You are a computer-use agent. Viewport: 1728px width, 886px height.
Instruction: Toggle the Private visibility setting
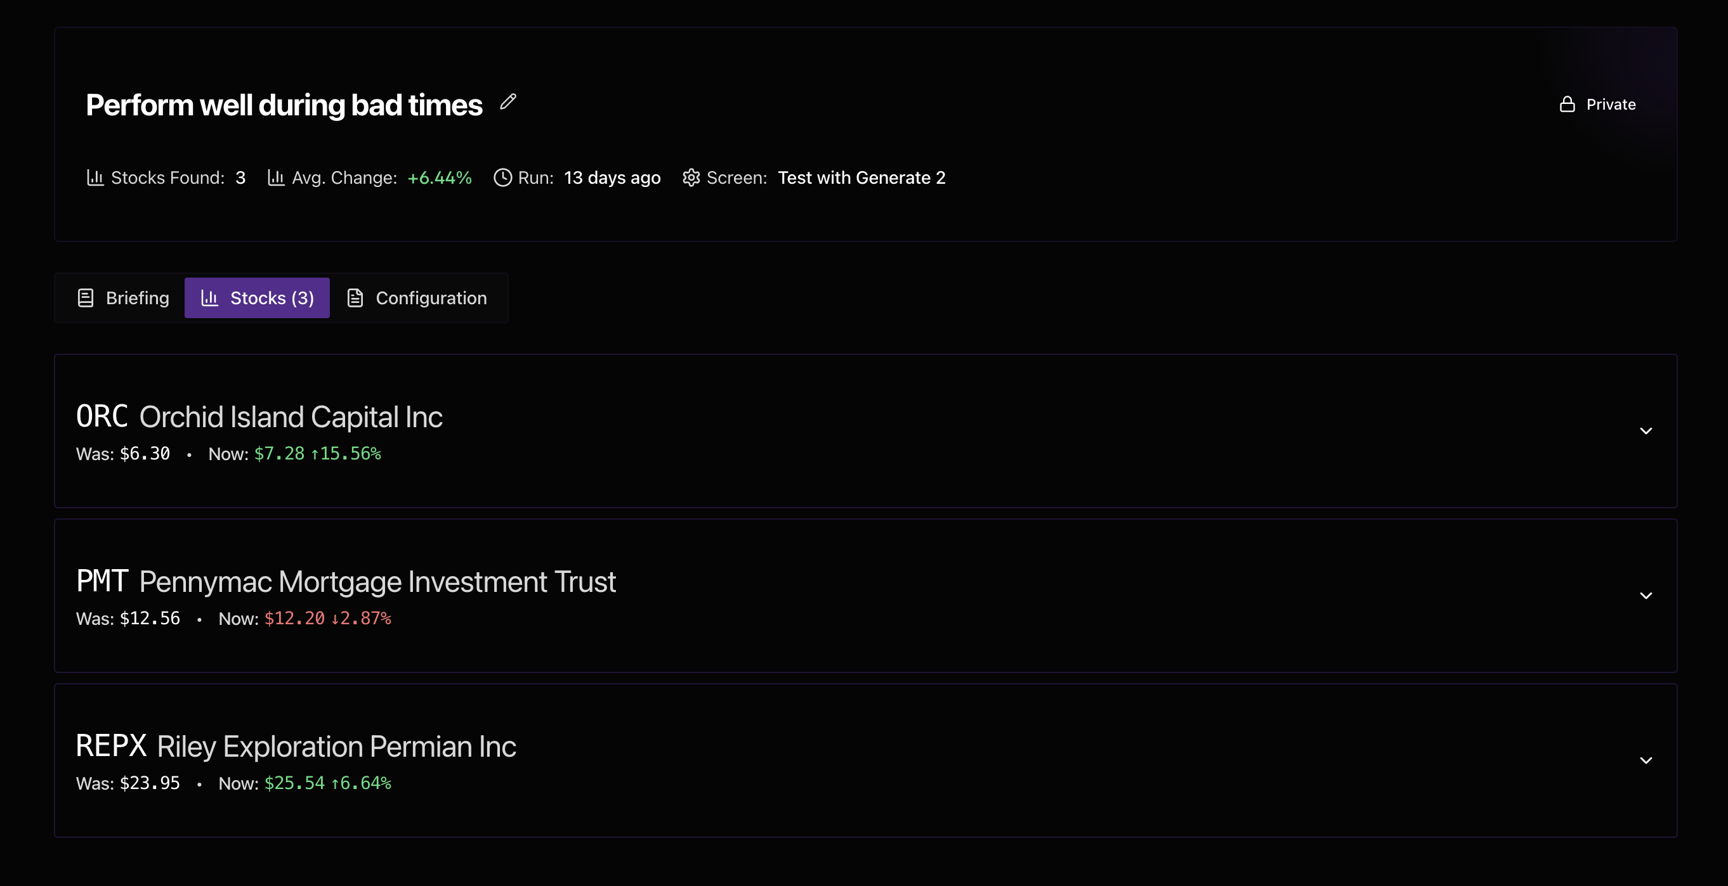(1597, 105)
